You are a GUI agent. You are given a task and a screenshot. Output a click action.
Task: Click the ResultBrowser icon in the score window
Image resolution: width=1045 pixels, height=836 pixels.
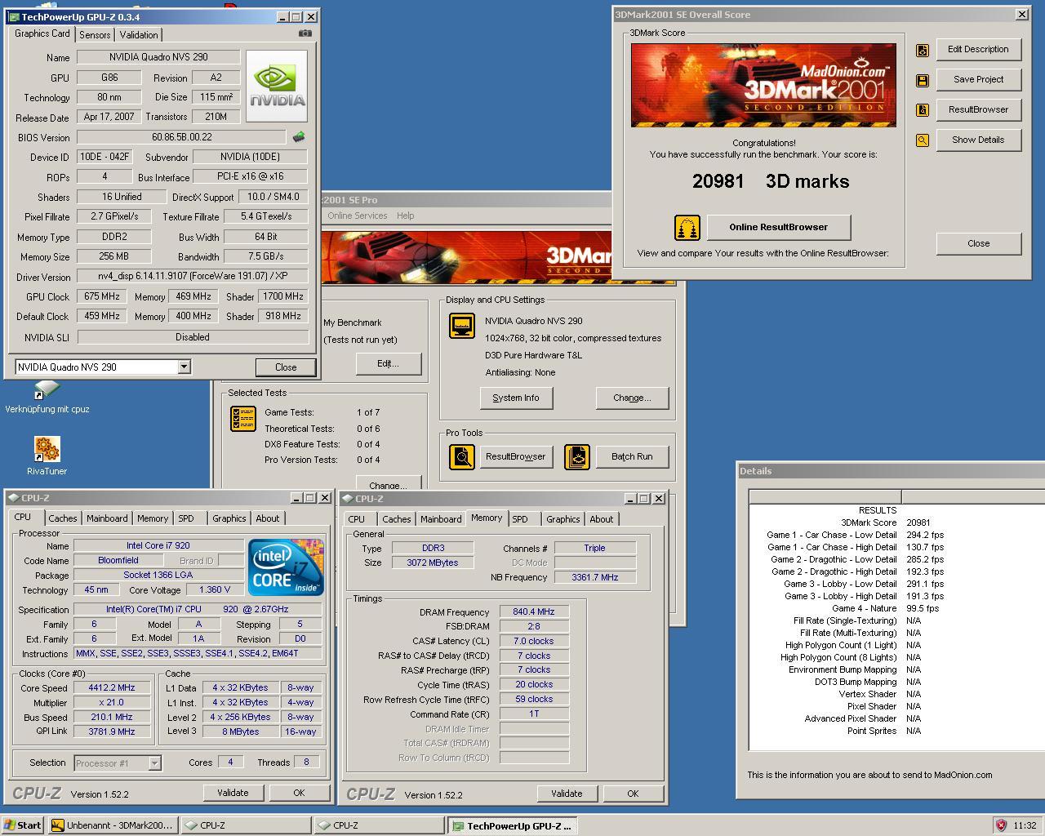pyautogui.click(x=922, y=110)
